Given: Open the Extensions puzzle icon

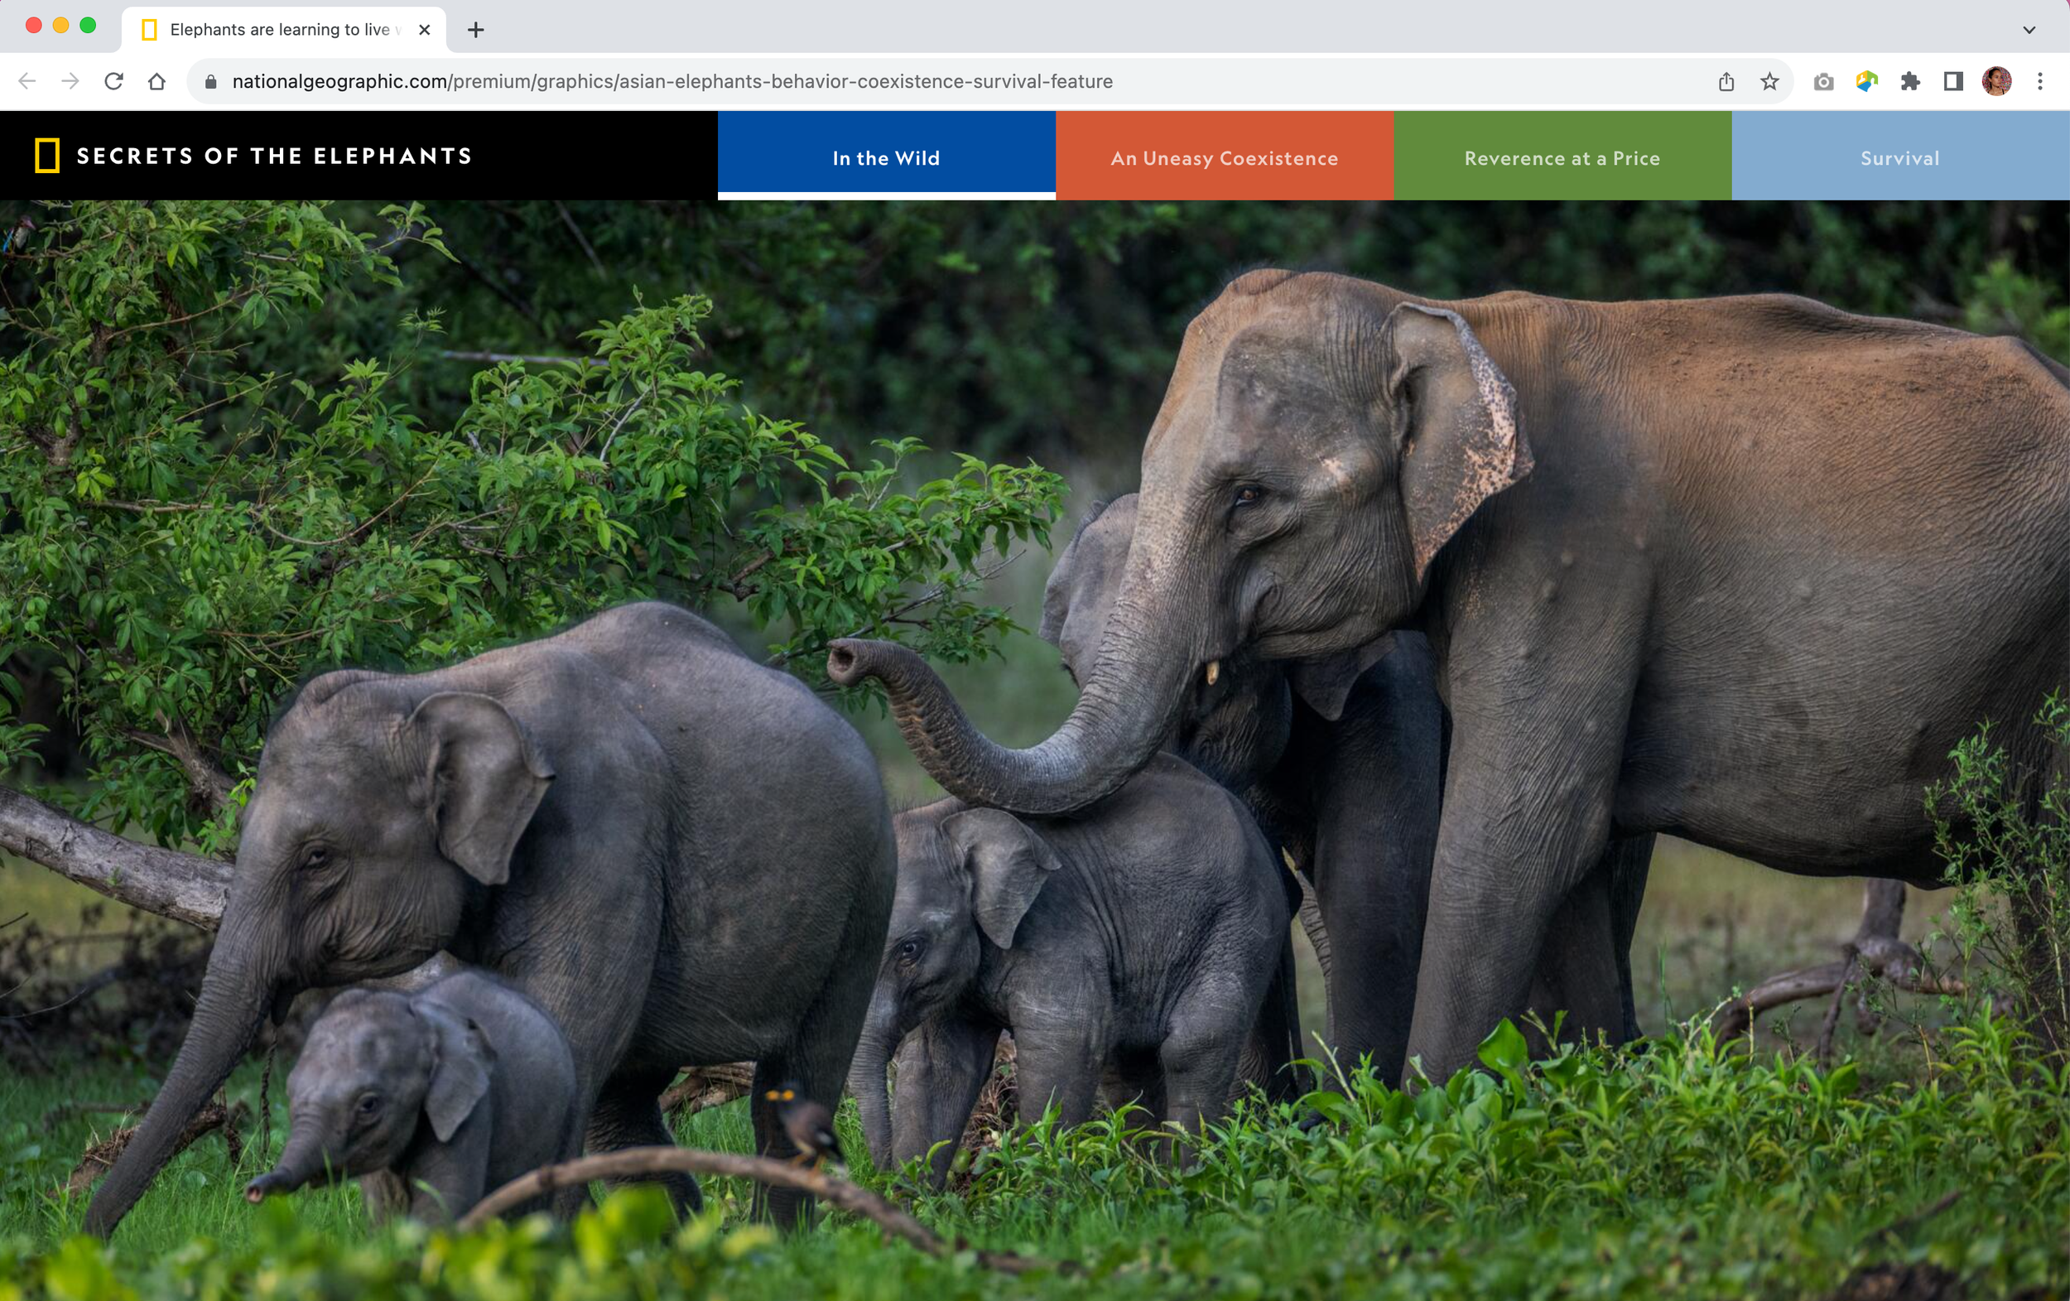Looking at the screenshot, I should coord(1910,82).
